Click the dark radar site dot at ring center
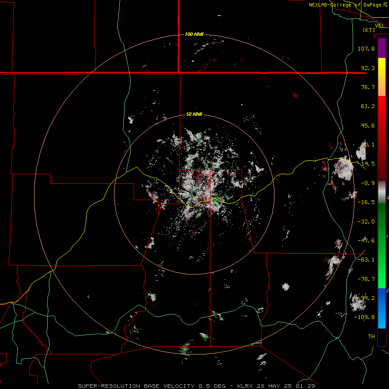Screen dimensions: 389x389 [x=194, y=194]
